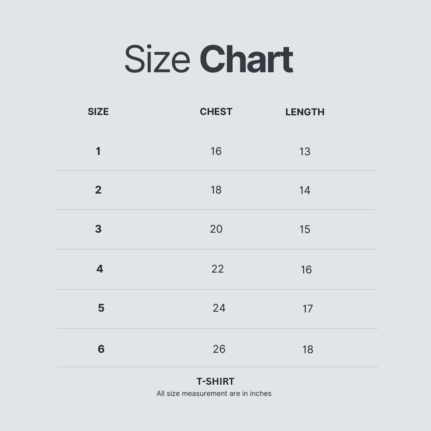Image resolution: width=431 pixels, height=431 pixels.
Task: Select size 4 row label
Action: (99, 269)
